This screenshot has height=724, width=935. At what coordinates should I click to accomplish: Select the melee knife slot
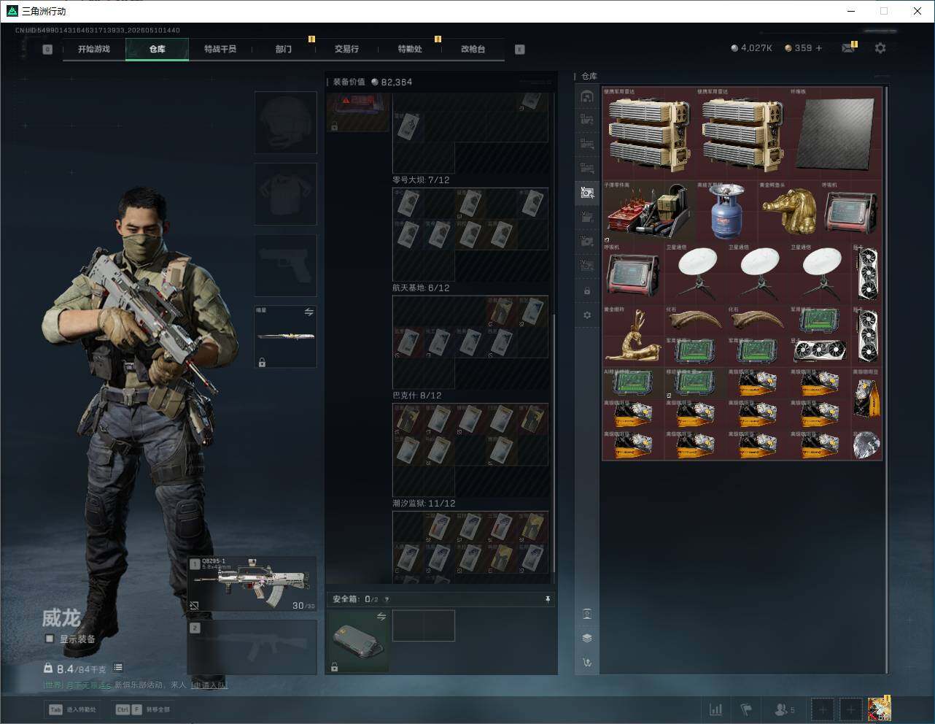coord(285,336)
